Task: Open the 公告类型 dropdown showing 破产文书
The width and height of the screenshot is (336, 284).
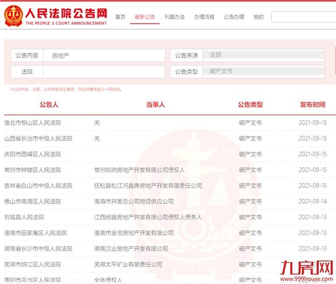Action: click(263, 72)
